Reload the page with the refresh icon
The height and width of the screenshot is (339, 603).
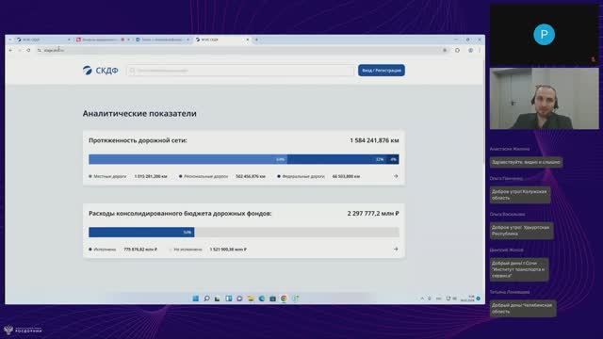point(28,50)
